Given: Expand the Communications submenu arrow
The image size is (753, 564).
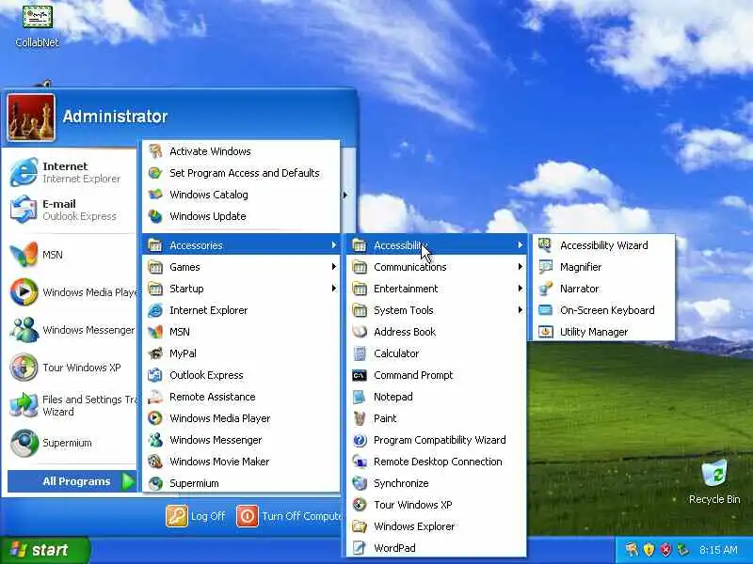Looking at the screenshot, I should point(521,267).
